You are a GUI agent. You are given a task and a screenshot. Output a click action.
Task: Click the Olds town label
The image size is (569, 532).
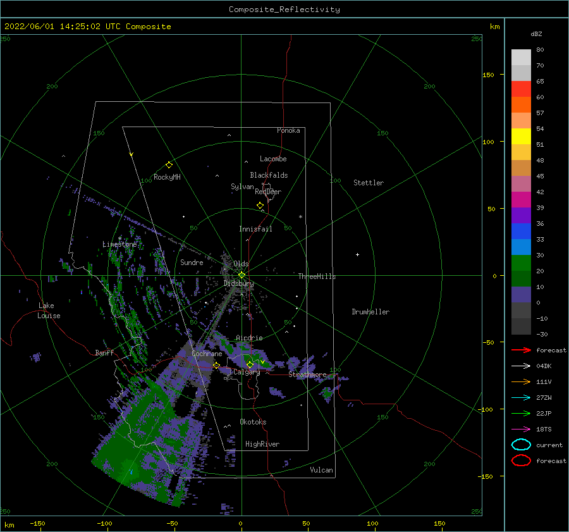click(241, 264)
